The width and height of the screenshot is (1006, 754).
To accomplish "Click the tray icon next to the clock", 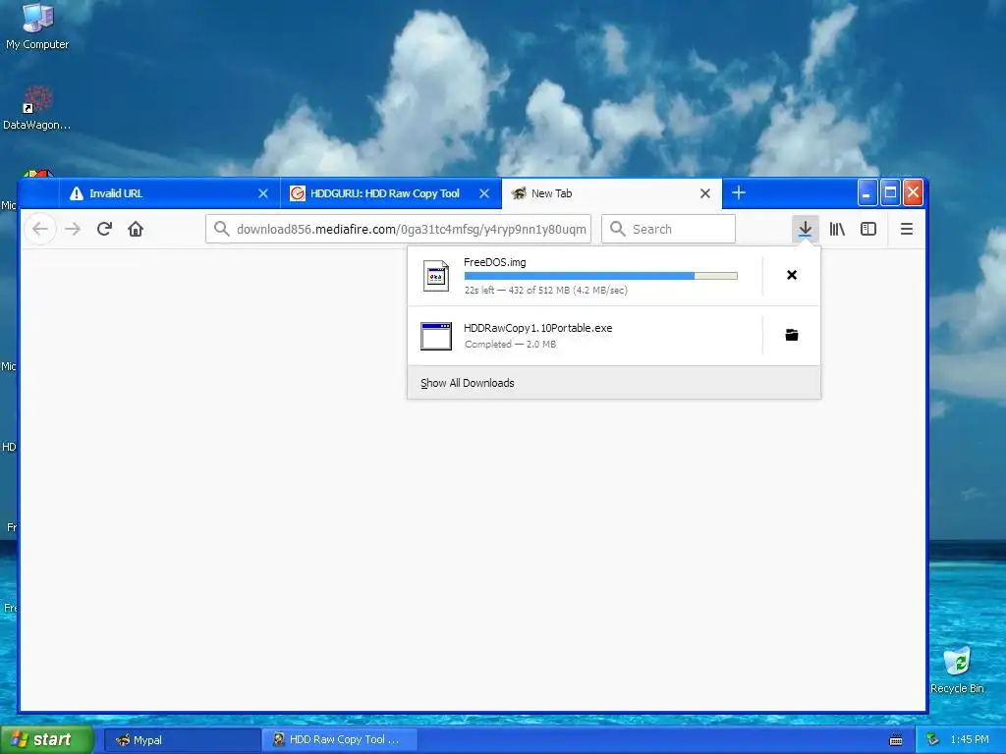I will [933, 740].
